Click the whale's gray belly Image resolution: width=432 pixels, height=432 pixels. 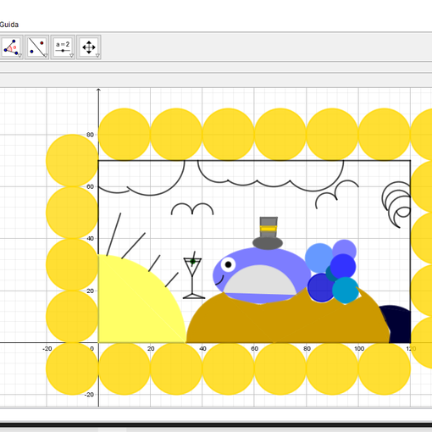(x=260, y=281)
